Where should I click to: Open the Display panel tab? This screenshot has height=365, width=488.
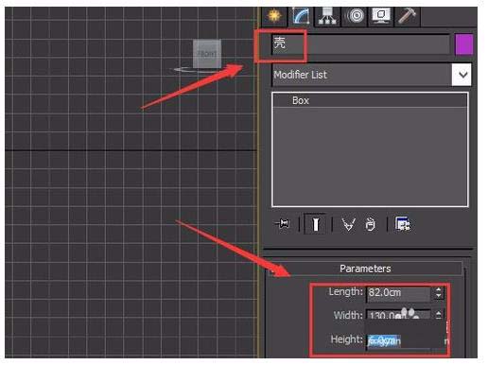pos(381,16)
